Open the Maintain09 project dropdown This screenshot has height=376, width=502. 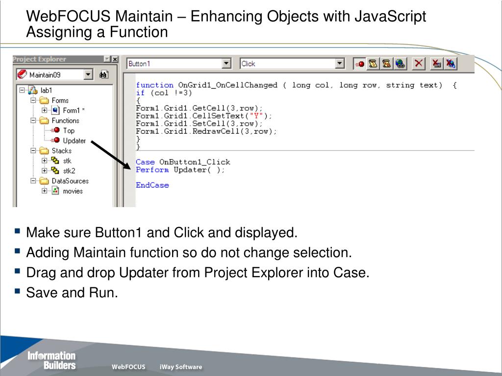point(88,74)
